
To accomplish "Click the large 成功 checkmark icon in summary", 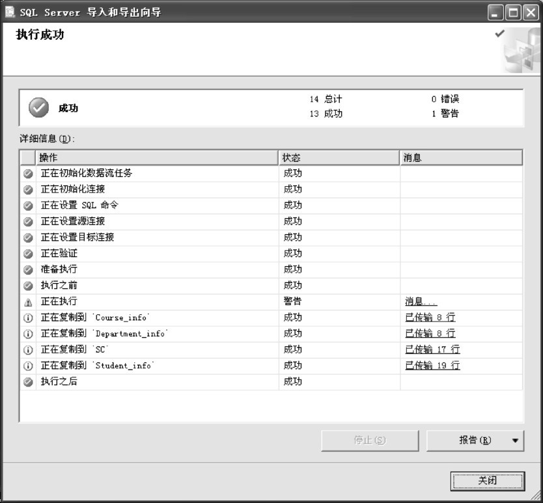I will (x=39, y=107).
